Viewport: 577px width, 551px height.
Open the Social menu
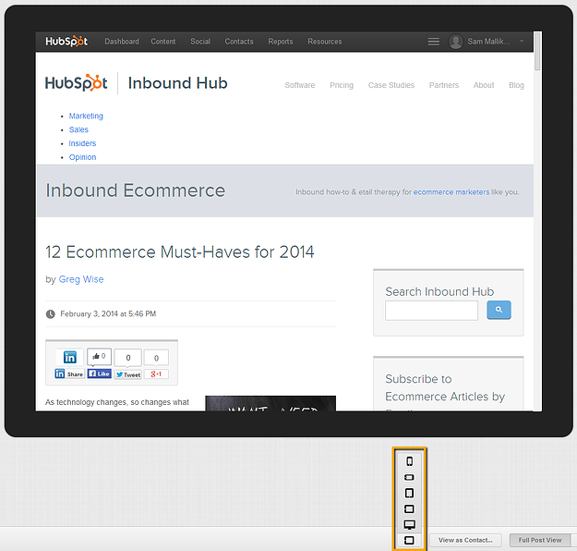tap(200, 42)
